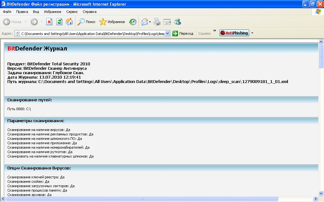Click the Переход go button
The image size is (324, 202).
[183, 33]
